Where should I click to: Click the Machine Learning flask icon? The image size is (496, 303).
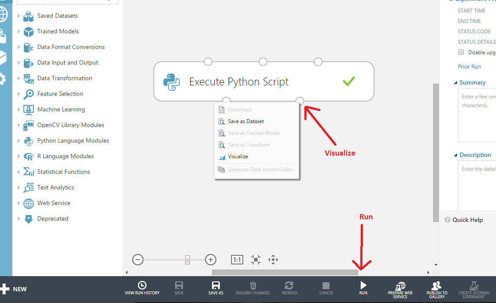point(29,110)
